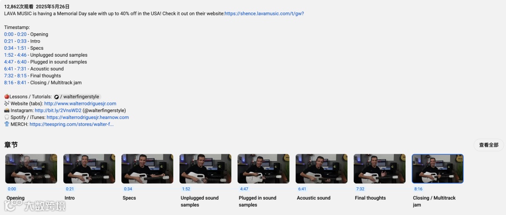This screenshot has height=215, width=506.
Task: Jump to timestamp 0:34 in the description
Action: (x=9, y=48)
